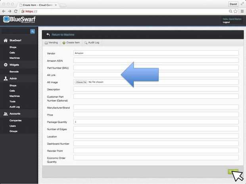Click the Reorder Point field
Viewport: 246px width, 184px height.
tap(156, 150)
